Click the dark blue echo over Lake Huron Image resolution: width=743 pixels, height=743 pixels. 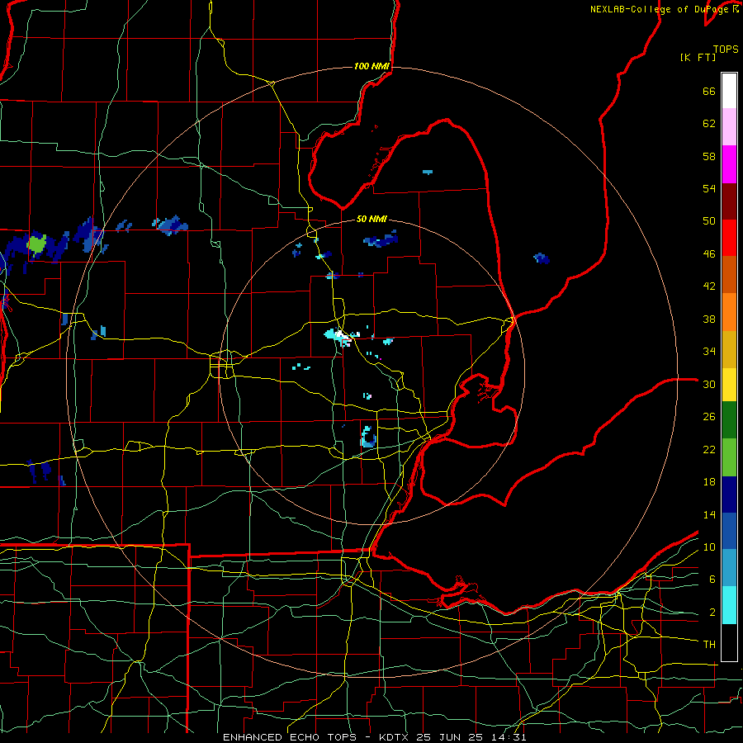542,258
